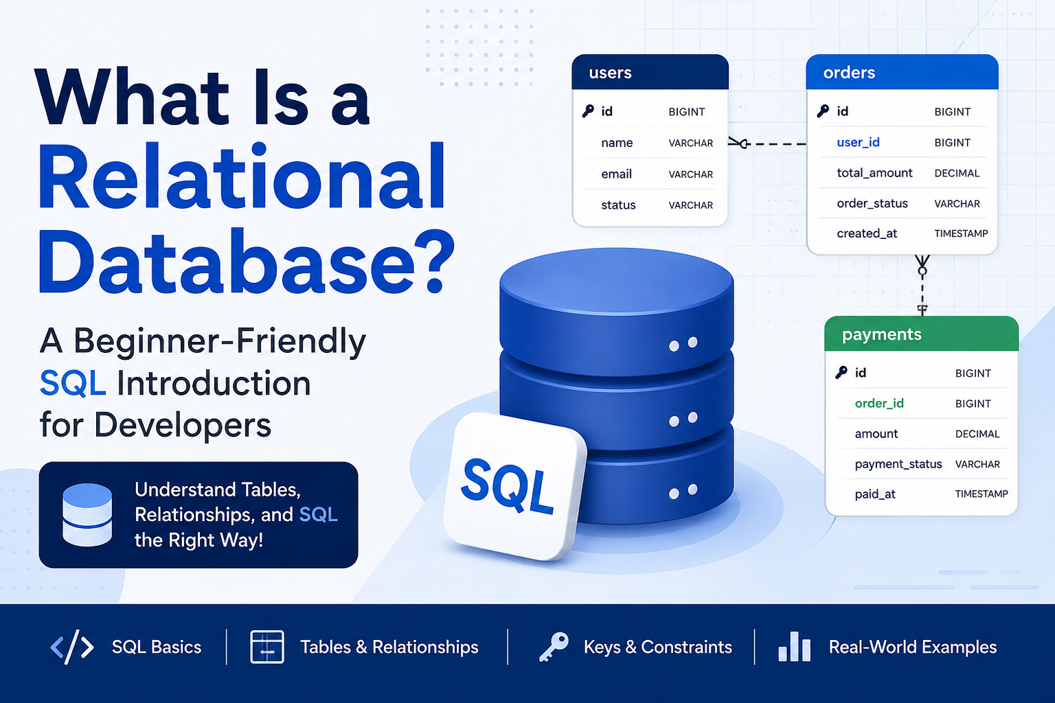The width and height of the screenshot is (1055, 703).
Task: Click the order_status column in orders
Action: coord(872,203)
